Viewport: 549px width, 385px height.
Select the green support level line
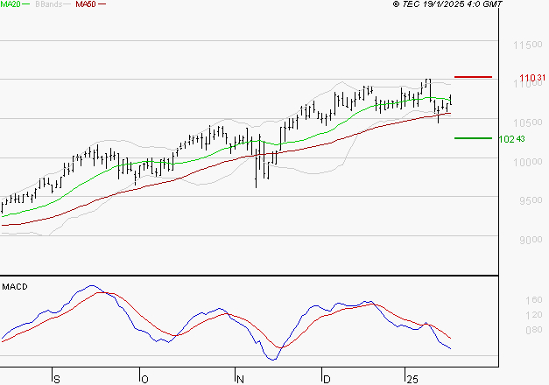pos(473,137)
